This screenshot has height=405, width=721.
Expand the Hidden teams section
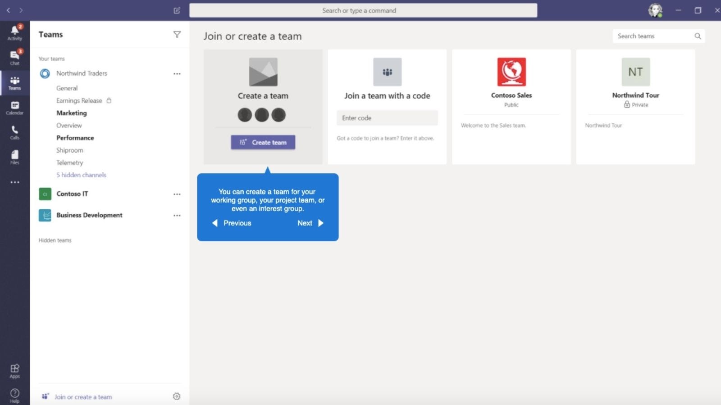click(55, 240)
